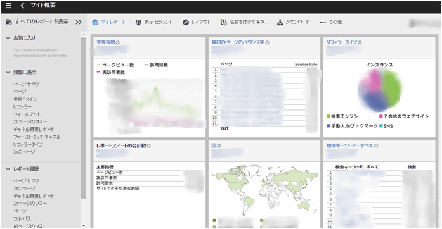Collapse the 頻繁に表示 sidebar section
The width and height of the screenshot is (442, 229).
pyautogui.click(x=8, y=72)
